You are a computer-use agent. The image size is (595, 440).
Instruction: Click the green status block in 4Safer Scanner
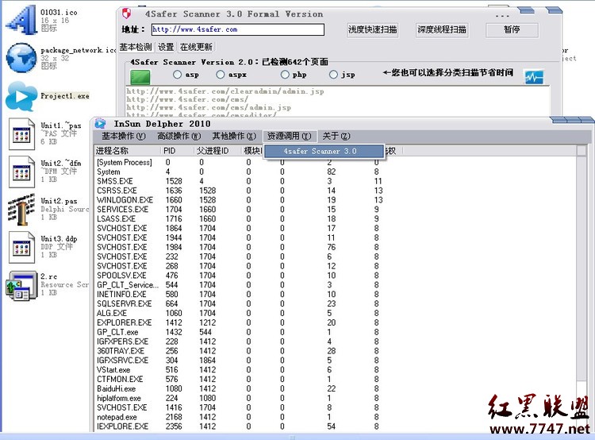click(140, 77)
